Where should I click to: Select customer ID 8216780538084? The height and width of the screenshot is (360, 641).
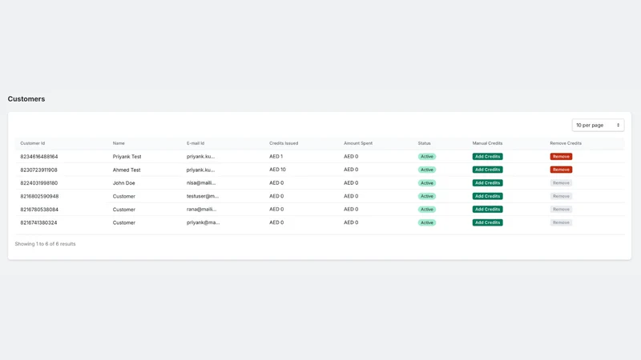tap(39, 210)
